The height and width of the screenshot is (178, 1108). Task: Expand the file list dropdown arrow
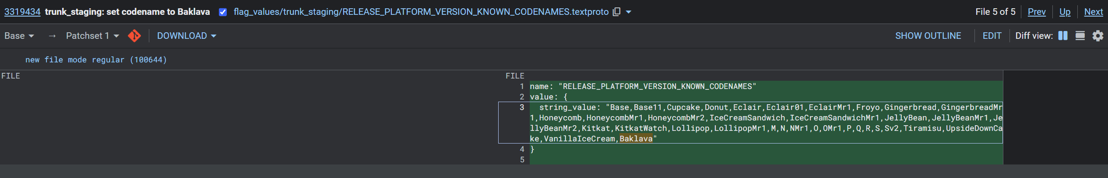(x=629, y=12)
